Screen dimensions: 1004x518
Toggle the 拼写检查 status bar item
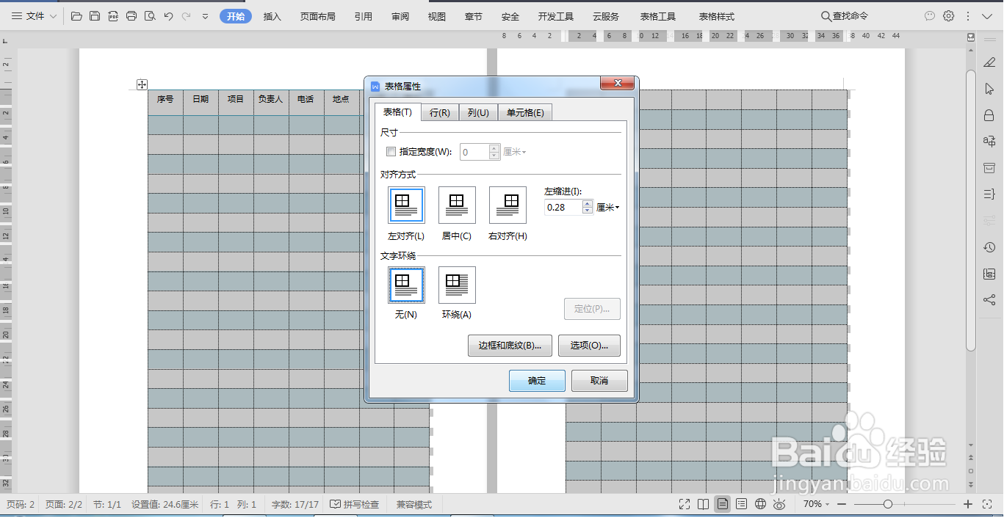(x=355, y=505)
